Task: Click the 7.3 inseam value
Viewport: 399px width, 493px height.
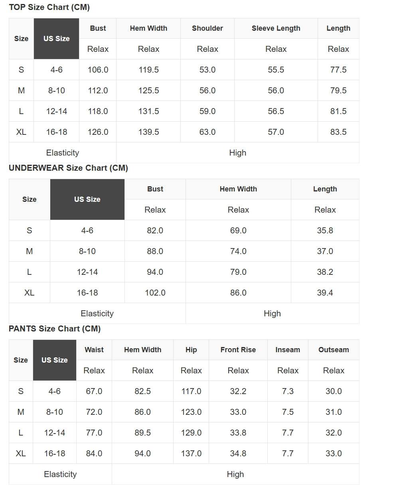Action: (x=288, y=391)
